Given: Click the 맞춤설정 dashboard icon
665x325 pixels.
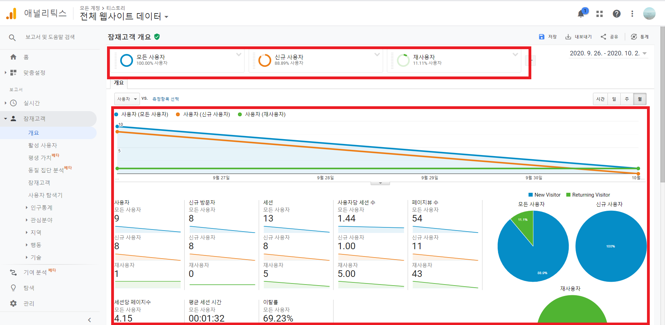Looking at the screenshot, I should tap(13, 73).
